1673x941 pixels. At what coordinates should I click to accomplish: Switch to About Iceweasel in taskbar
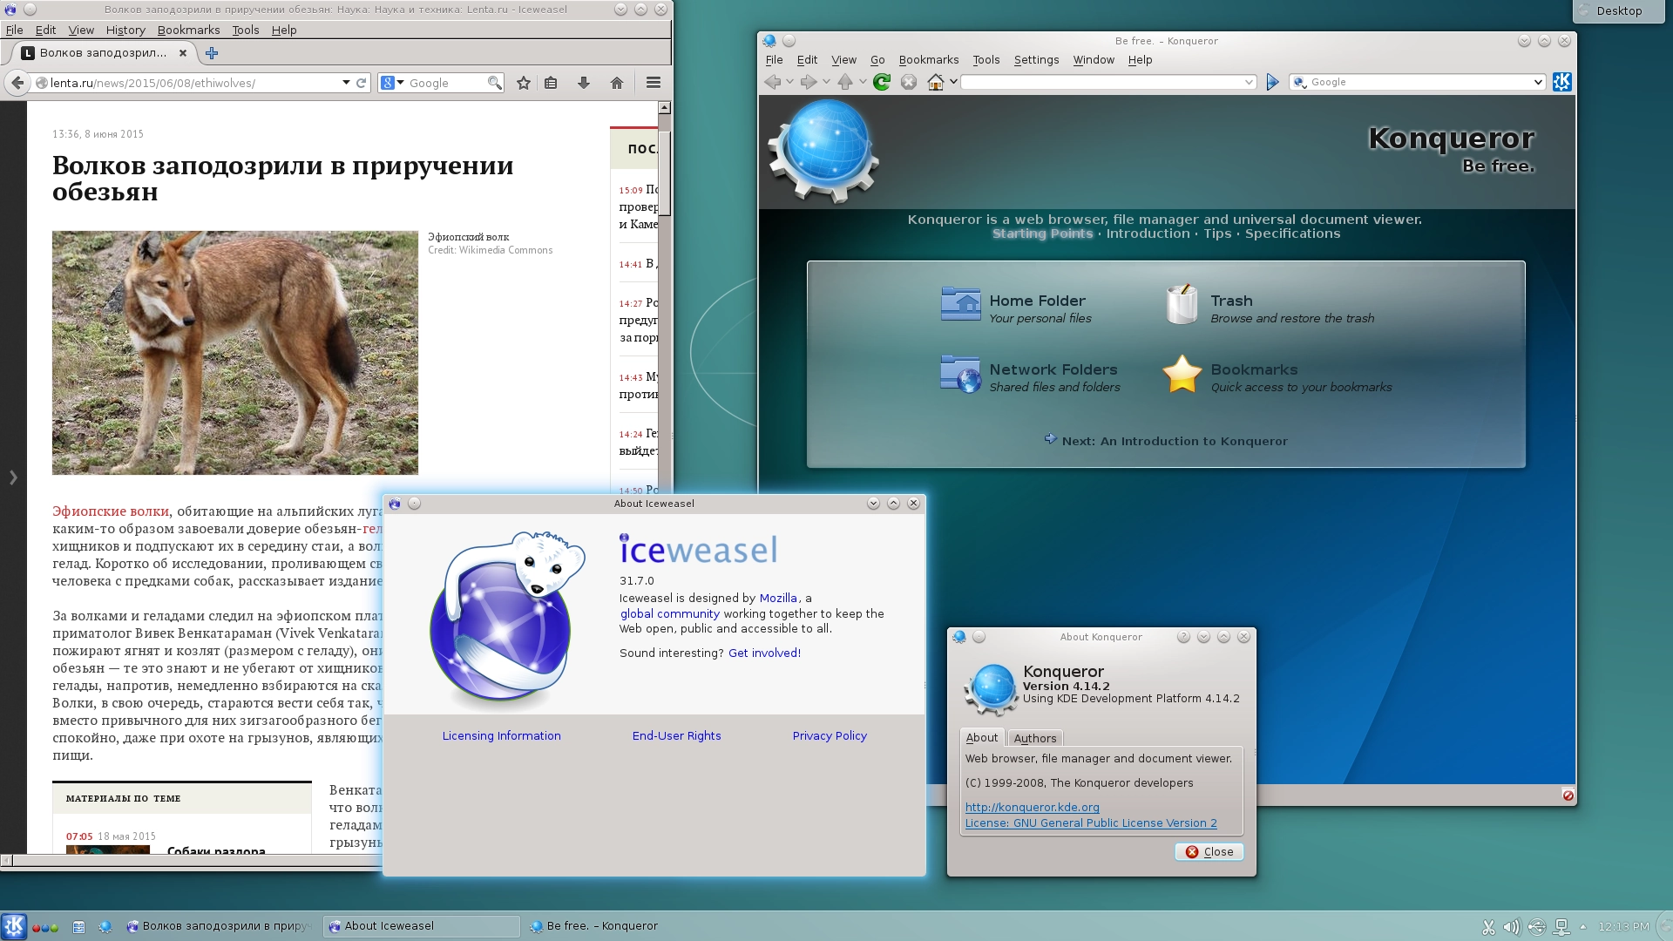pos(422,926)
